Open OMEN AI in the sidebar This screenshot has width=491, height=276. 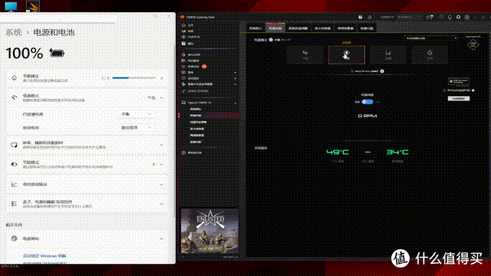tap(191, 37)
